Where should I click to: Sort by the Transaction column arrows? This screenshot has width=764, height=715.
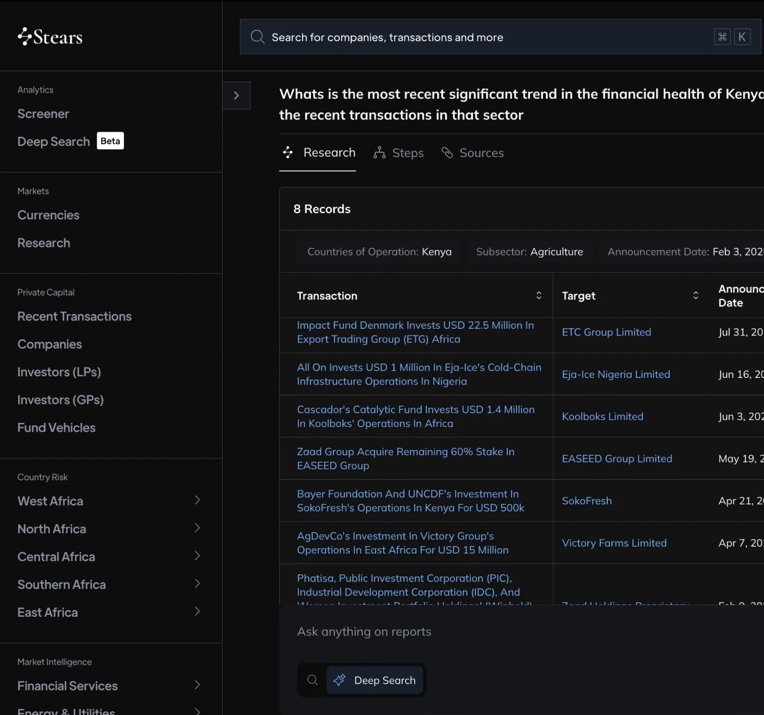coord(539,295)
